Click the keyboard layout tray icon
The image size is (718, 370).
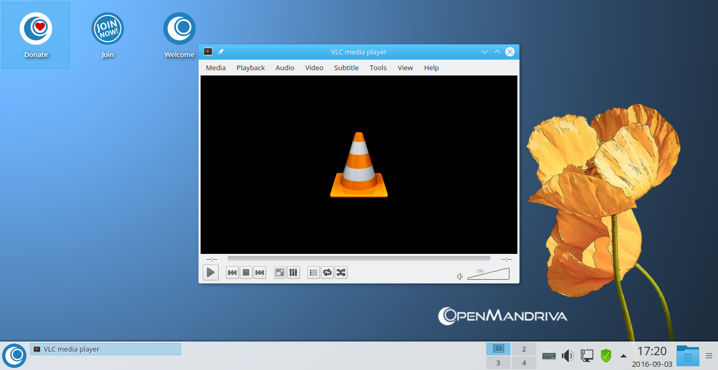click(549, 356)
